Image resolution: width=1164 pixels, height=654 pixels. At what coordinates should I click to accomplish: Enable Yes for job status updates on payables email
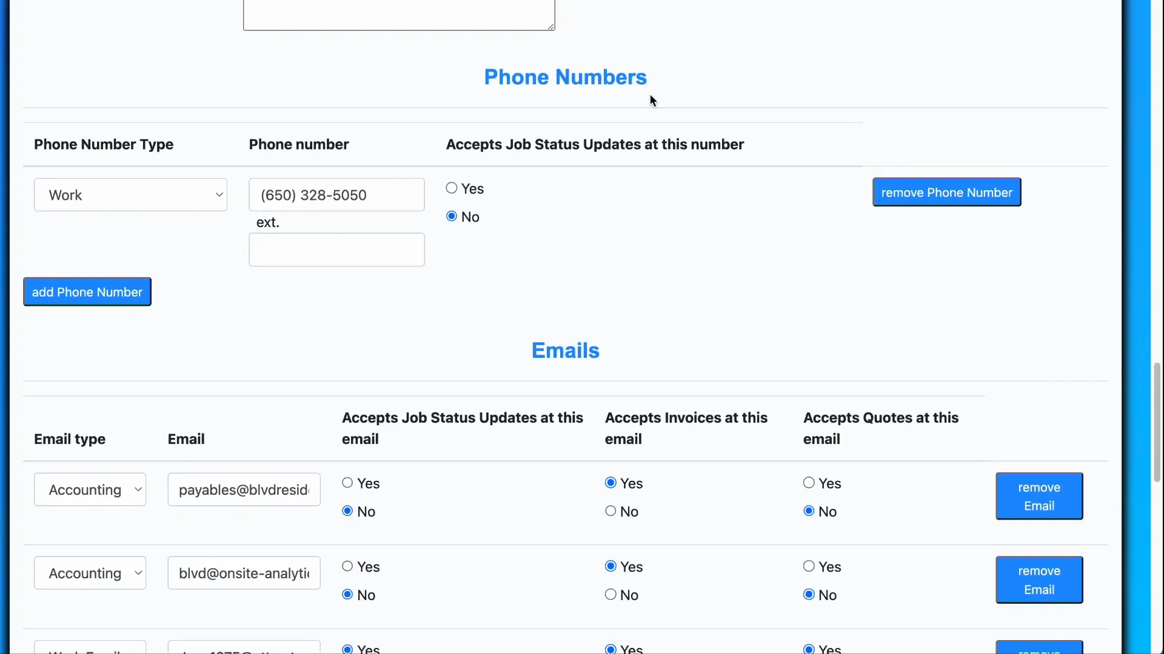(347, 482)
